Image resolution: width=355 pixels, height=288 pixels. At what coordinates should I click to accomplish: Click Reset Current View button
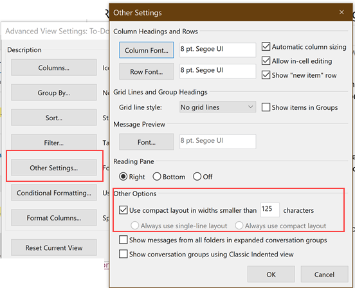pyautogui.click(x=54, y=248)
